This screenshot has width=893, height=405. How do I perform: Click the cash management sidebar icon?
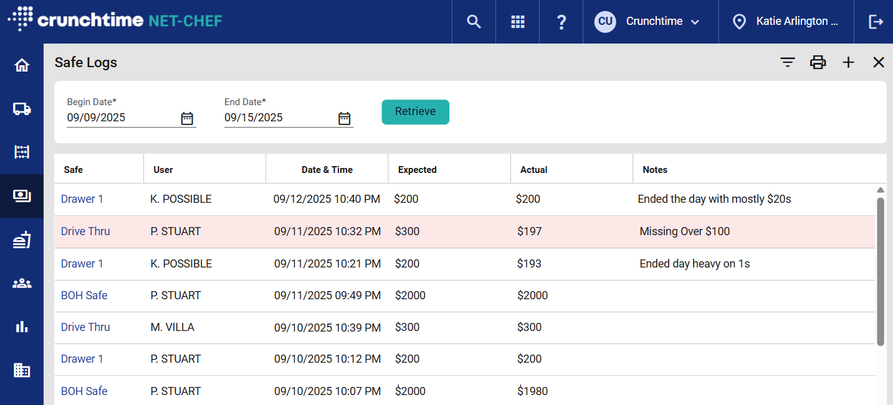pos(22,195)
